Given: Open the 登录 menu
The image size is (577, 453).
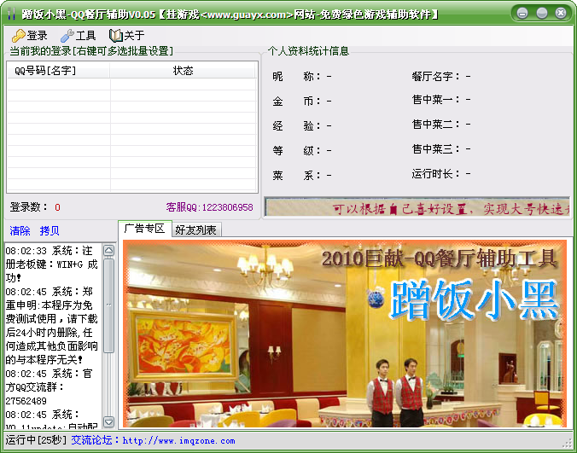Looking at the screenshot, I should tap(29, 36).
